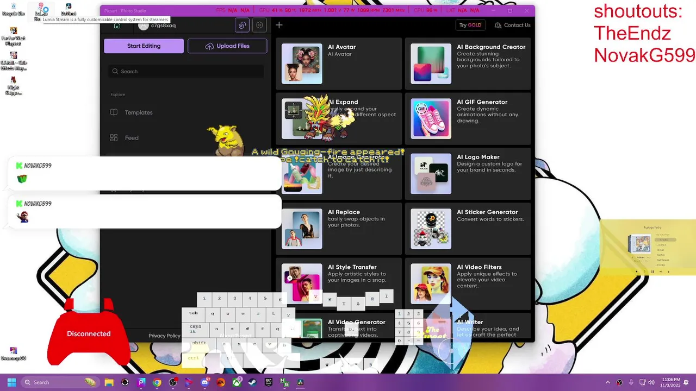Image resolution: width=696 pixels, height=391 pixels.
Task: Click the Recycle Bin desktop icon
Action: click(x=13, y=10)
